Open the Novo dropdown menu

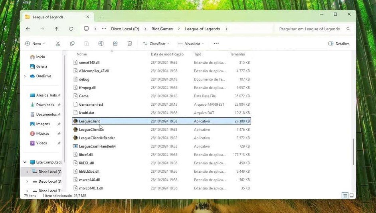click(x=35, y=43)
